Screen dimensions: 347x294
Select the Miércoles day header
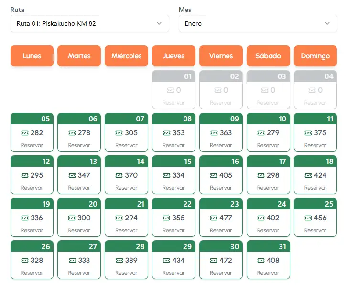tap(126, 56)
